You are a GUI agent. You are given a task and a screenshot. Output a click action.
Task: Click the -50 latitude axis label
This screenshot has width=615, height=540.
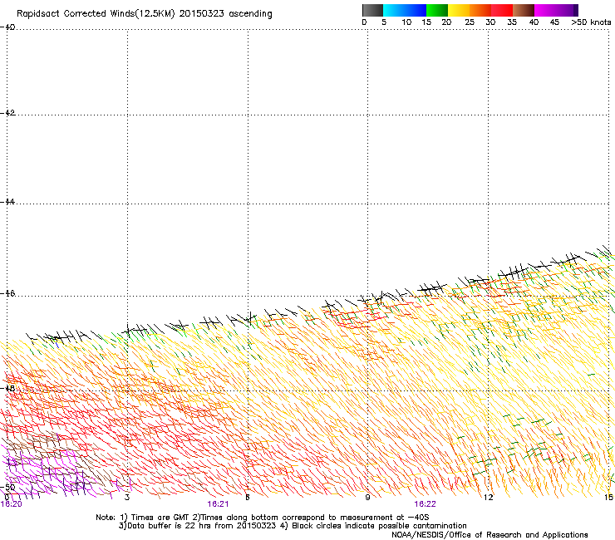[x=7, y=487]
